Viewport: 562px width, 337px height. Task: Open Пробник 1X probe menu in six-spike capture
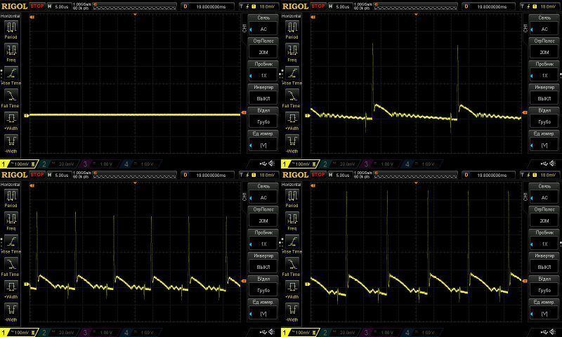(x=263, y=240)
